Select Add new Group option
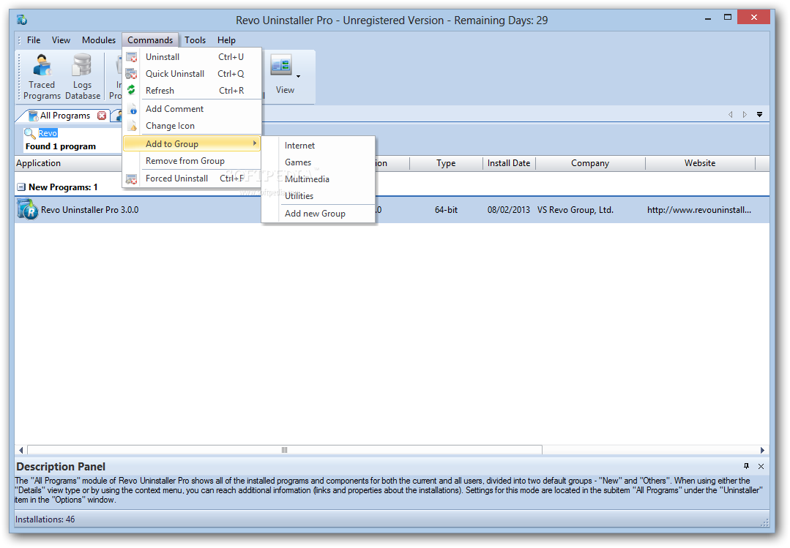 [318, 214]
